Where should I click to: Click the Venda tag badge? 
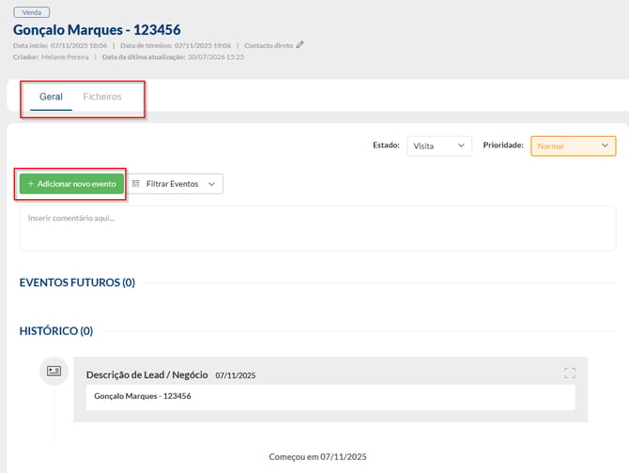point(32,12)
